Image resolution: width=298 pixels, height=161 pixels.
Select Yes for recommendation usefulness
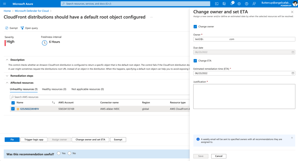tap(59, 153)
